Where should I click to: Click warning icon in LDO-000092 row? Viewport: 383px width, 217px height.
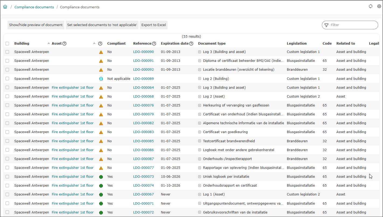[x=101, y=70]
